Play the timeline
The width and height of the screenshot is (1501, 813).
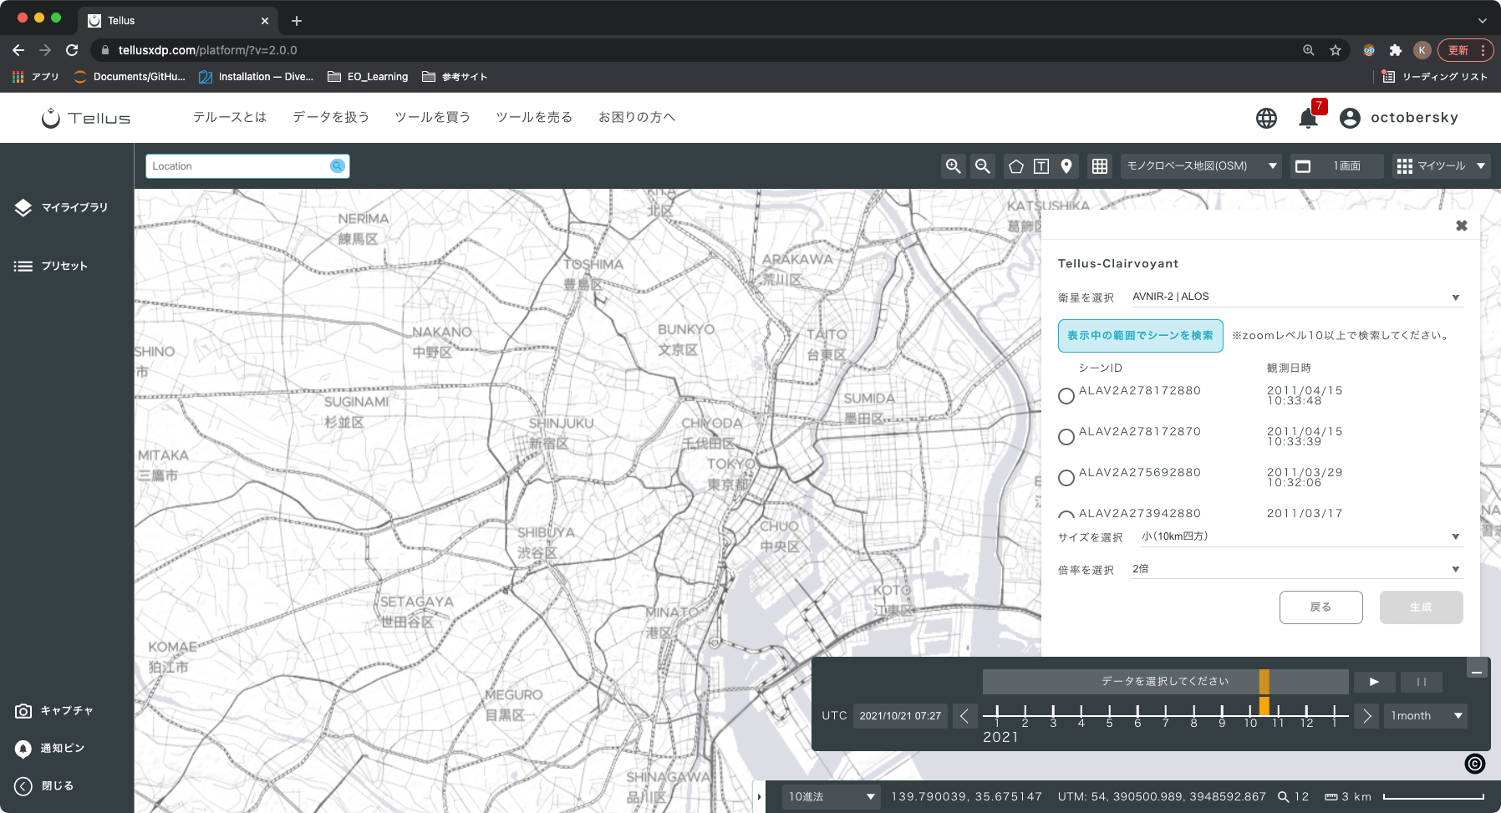[x=1374, y=682]
